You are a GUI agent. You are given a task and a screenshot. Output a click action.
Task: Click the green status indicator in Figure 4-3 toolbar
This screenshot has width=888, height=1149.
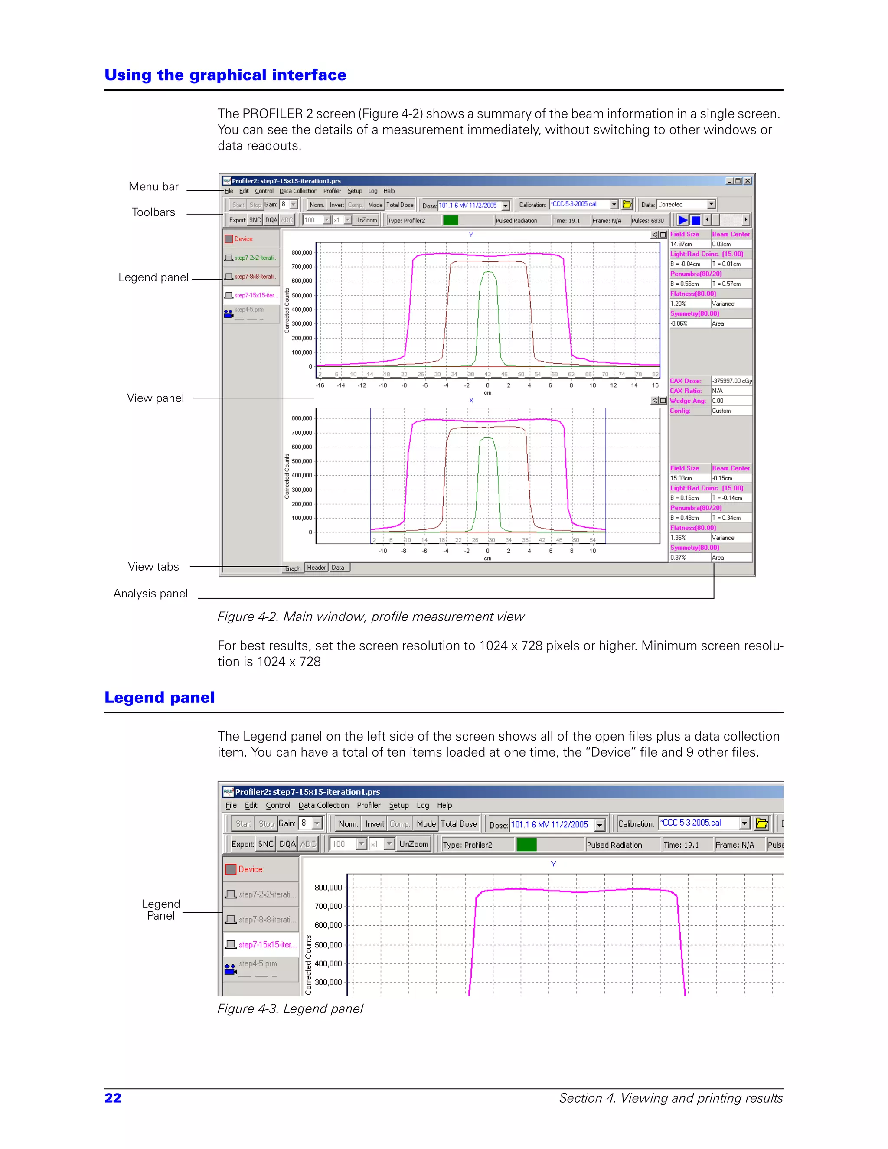[526, 844]
